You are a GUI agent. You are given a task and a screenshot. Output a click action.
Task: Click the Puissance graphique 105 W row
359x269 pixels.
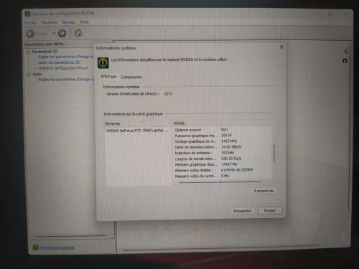tap(222, 136)
